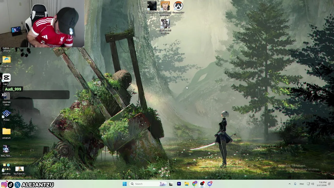This screenshot has height=188, width=334.
Task: Select the IMG_7934 image file
Action: tap(7, 151)
